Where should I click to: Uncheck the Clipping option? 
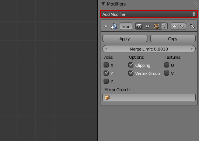[131, 65]
